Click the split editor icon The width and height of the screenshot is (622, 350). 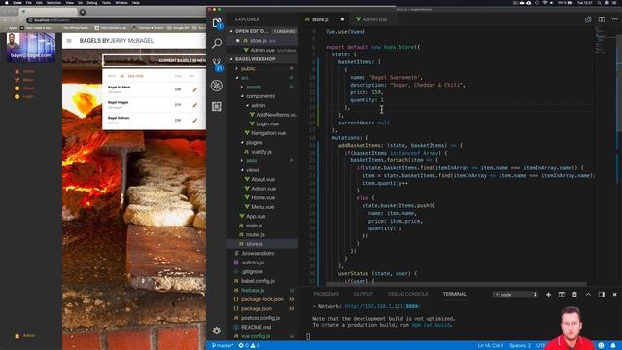coord(602,19)
